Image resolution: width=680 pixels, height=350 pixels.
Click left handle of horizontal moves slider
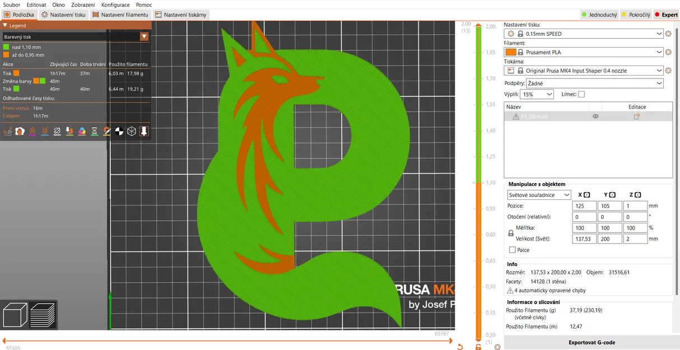point(4,340)
